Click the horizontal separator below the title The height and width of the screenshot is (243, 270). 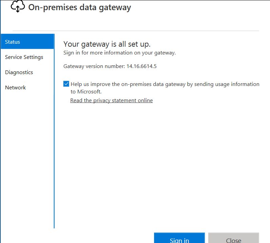(x=136, y=31)
